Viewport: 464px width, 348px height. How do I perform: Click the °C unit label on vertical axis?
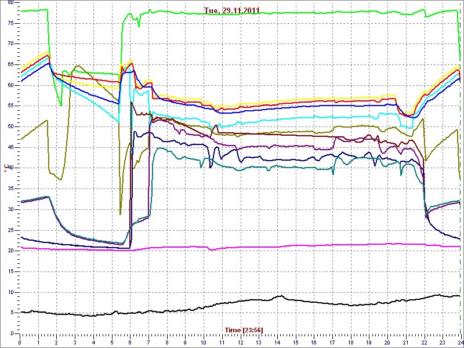tap(6, 168)
